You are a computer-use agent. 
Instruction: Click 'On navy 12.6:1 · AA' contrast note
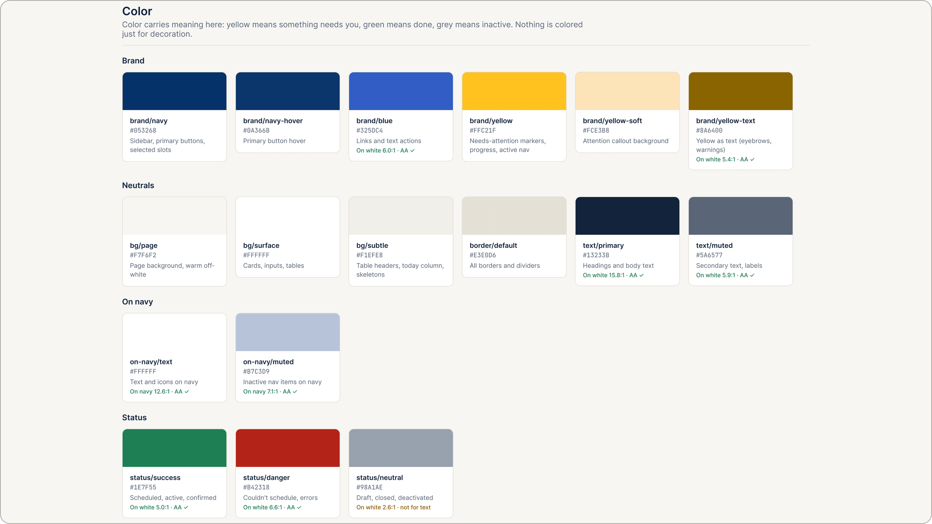[159, 392]
